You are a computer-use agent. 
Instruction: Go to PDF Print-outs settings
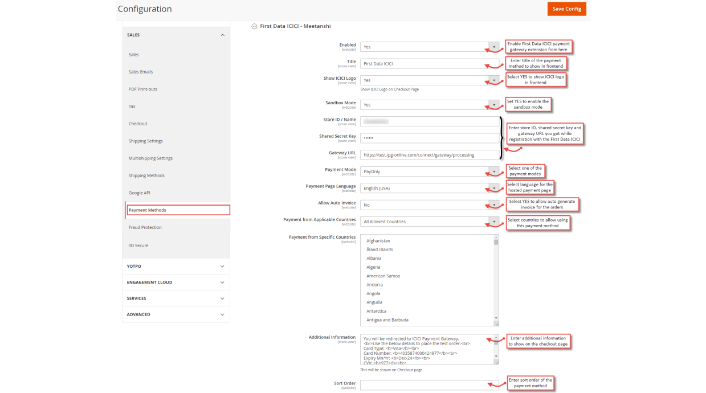tap(143, 89)
